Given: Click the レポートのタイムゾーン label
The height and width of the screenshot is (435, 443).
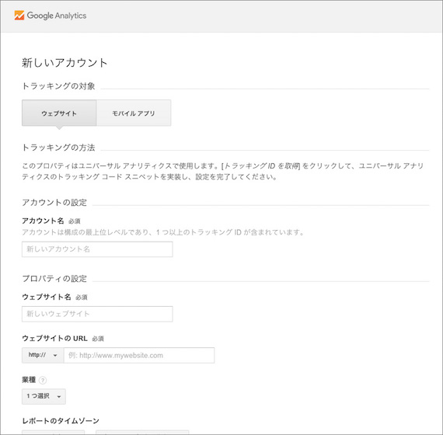Looking at the screenshot, I should pyautogui.click(x=61, y=421).
